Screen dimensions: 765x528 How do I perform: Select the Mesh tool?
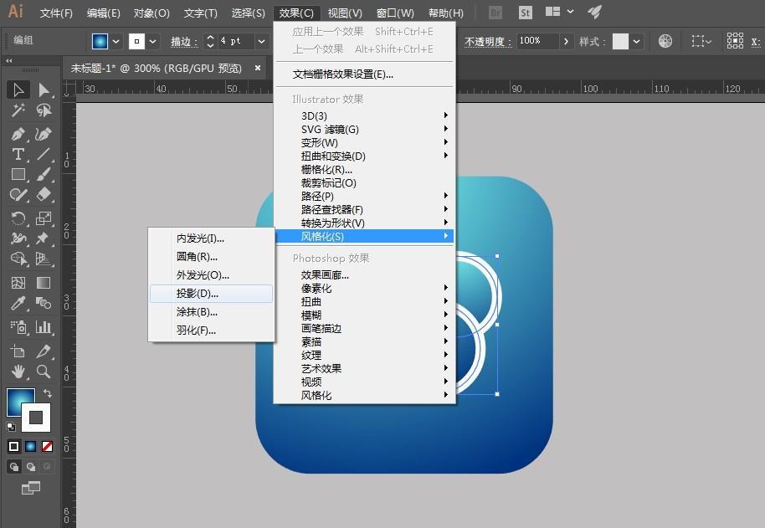[18, 283]
